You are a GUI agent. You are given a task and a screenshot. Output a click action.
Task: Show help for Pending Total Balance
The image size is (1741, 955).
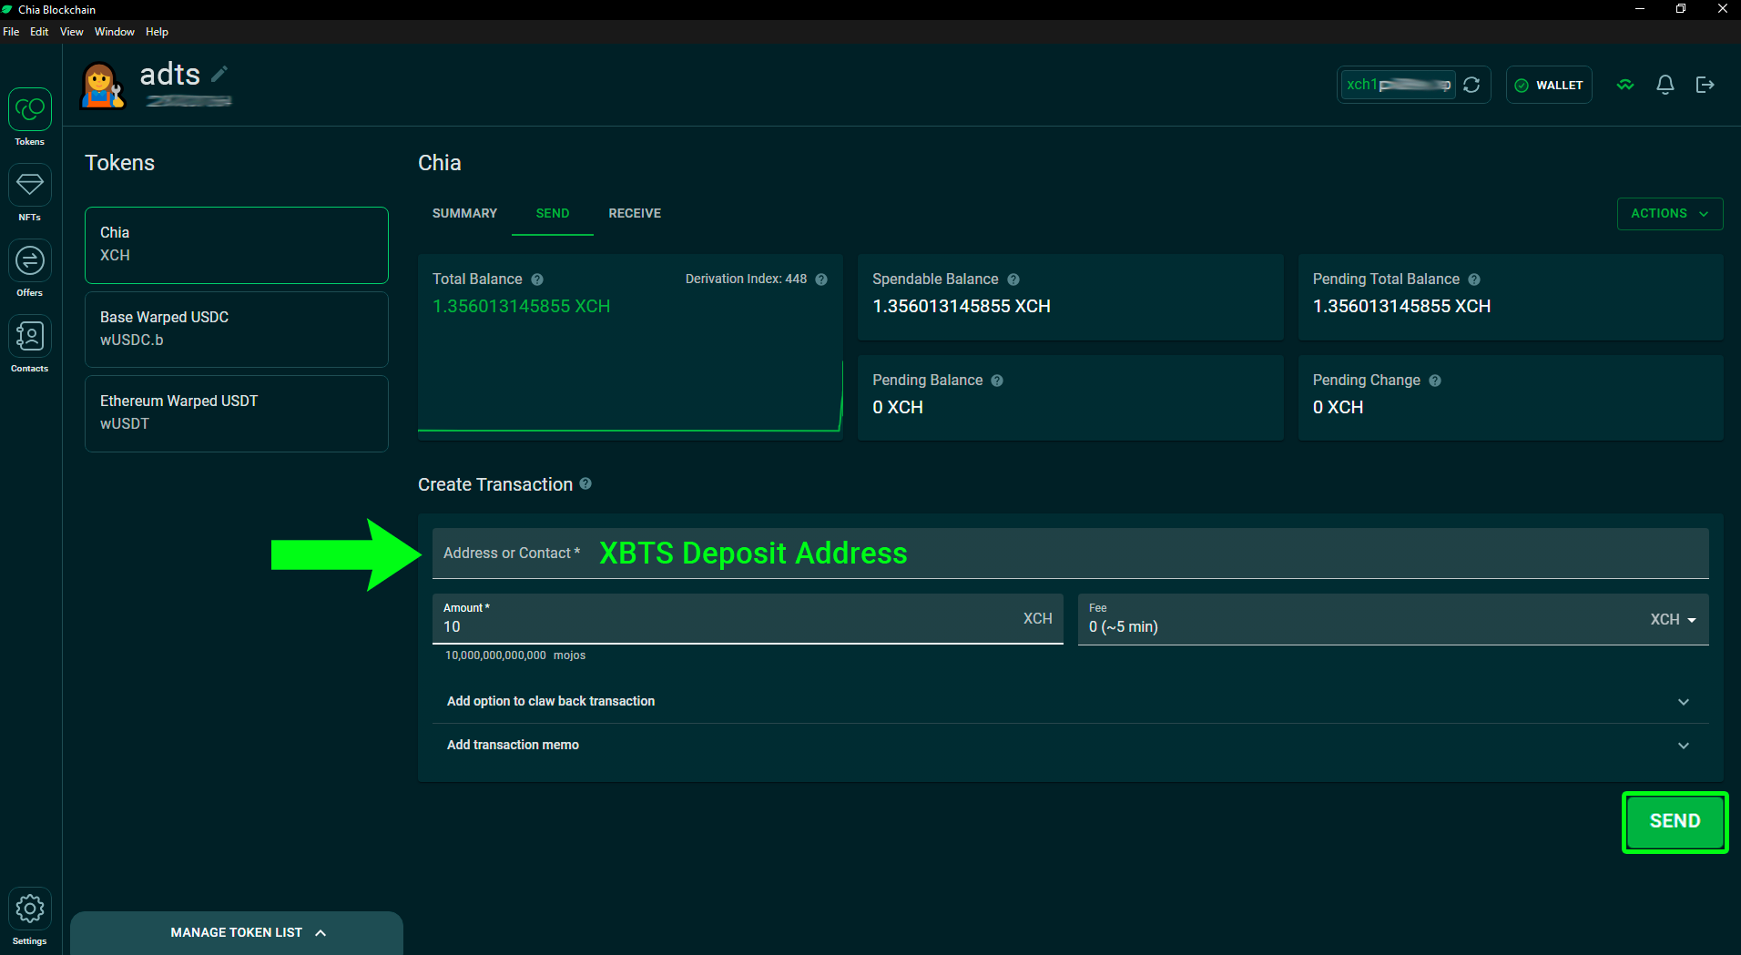point(1474,279)
